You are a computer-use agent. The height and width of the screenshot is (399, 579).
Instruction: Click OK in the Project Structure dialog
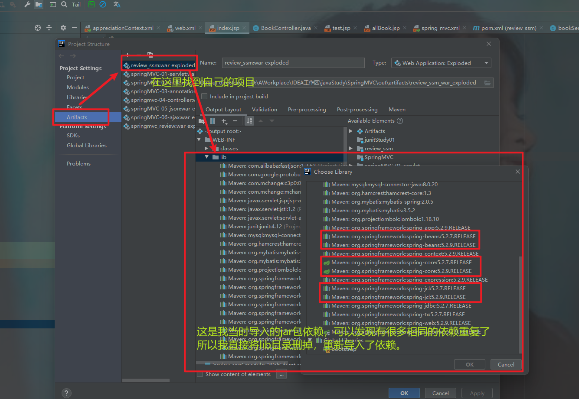pyautogui.click(x=404, y=393)
